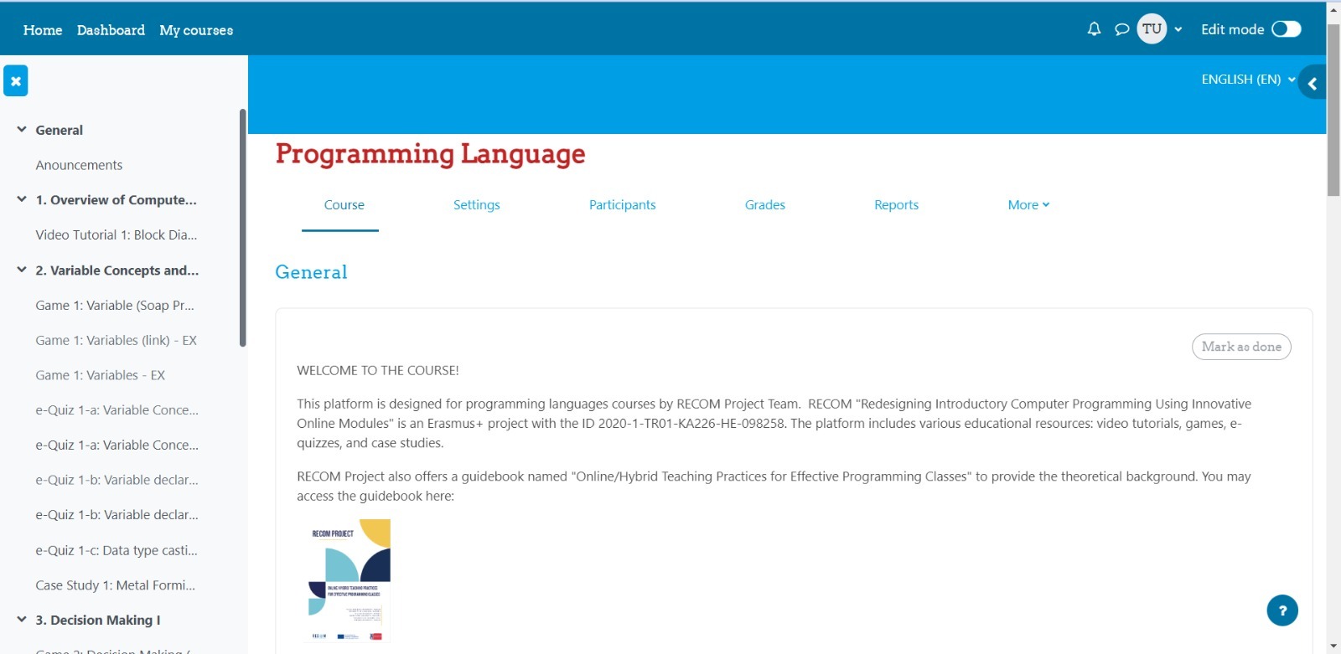
Task: Open second e-Quiz 1-b: Variable declar... item
Action: tap(117, 515)
